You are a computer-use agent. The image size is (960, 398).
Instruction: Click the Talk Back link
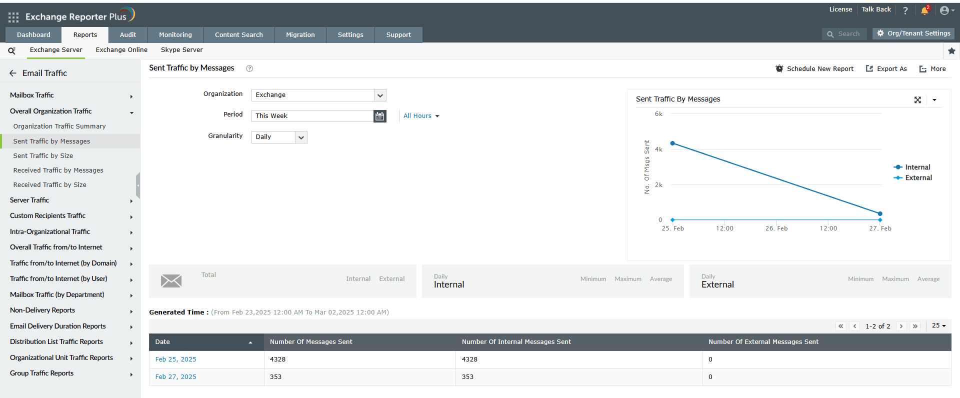click(x=876, y=9)
